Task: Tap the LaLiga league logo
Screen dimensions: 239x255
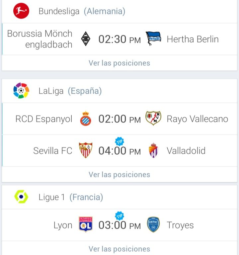Action: tap(21, 90)
